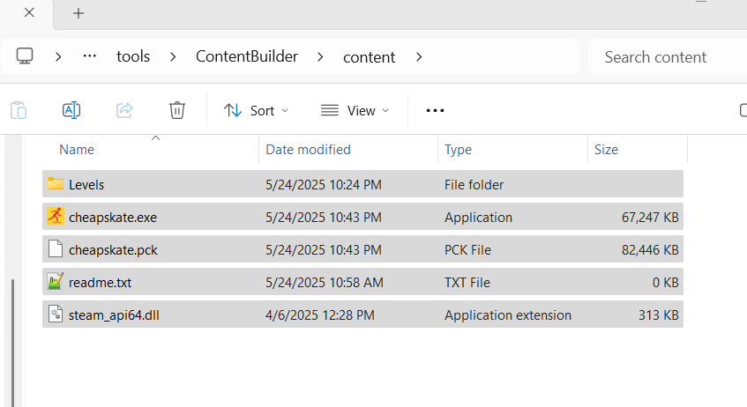Close the current Explorer tab

tap(29, 13)
